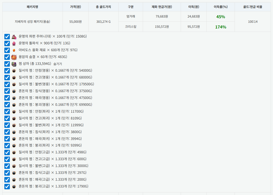Screen dimensions: 273x195
Task: Click the 24,683원 profit cell
Action: point(193,16)
